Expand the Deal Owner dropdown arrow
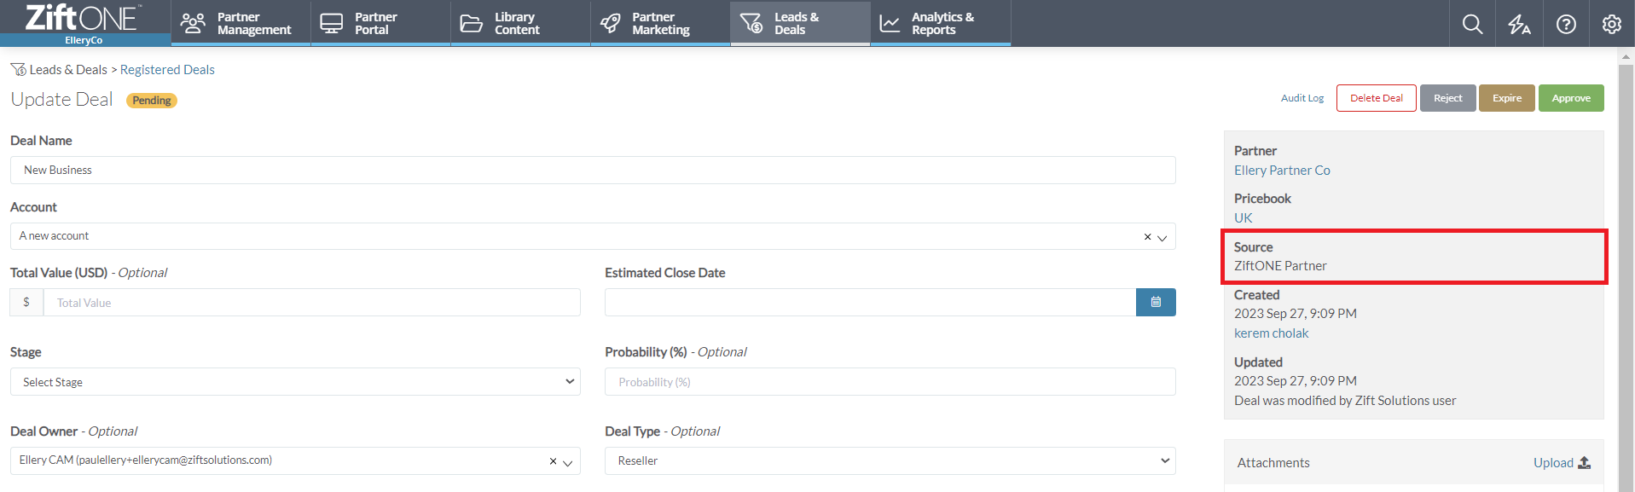 pos(567,462)
